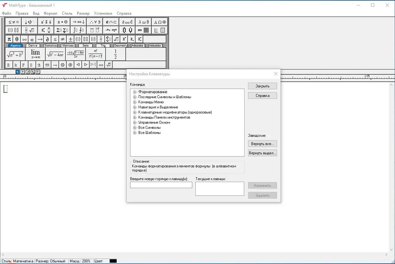Click Стиль: Математика in status bar
This screenshot has height=264, width=395.
point(17,261)
